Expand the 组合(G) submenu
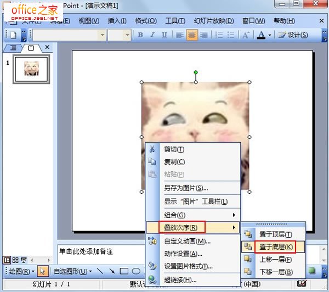This screenshot has width=329, height=292. (193, 215)
